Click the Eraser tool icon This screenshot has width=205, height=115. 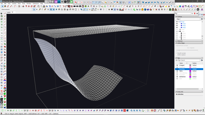8,6
